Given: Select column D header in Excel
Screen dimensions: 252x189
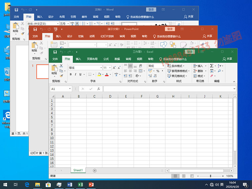Looking at the screenshot, I should (110, 97).
